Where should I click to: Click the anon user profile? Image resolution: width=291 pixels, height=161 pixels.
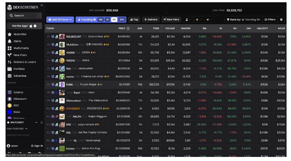13,146
